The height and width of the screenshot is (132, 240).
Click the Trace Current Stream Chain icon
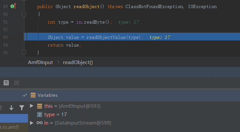click(17, 83)
